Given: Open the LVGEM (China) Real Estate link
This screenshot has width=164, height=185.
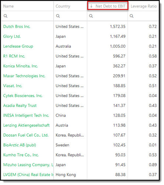Looking at the screenshot, I should [x=28, y=175].
